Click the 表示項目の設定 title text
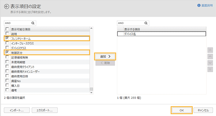 tap(26, 6)
